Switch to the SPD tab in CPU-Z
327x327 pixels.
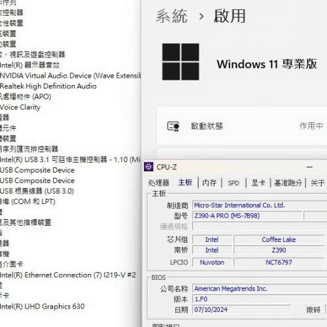pos(233,183)
